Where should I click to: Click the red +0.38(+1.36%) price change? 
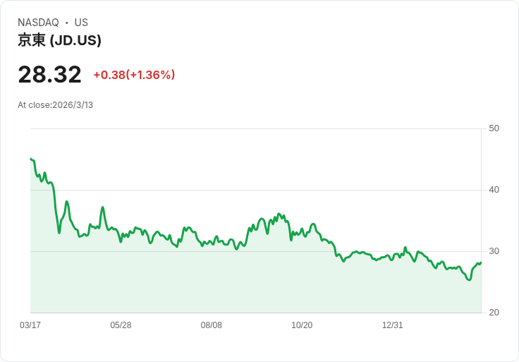[134, 75]
